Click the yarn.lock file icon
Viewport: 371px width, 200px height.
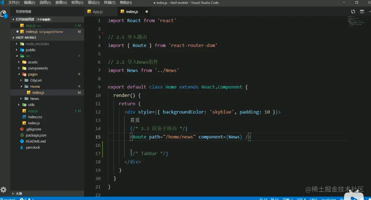(x=22, y=148)
